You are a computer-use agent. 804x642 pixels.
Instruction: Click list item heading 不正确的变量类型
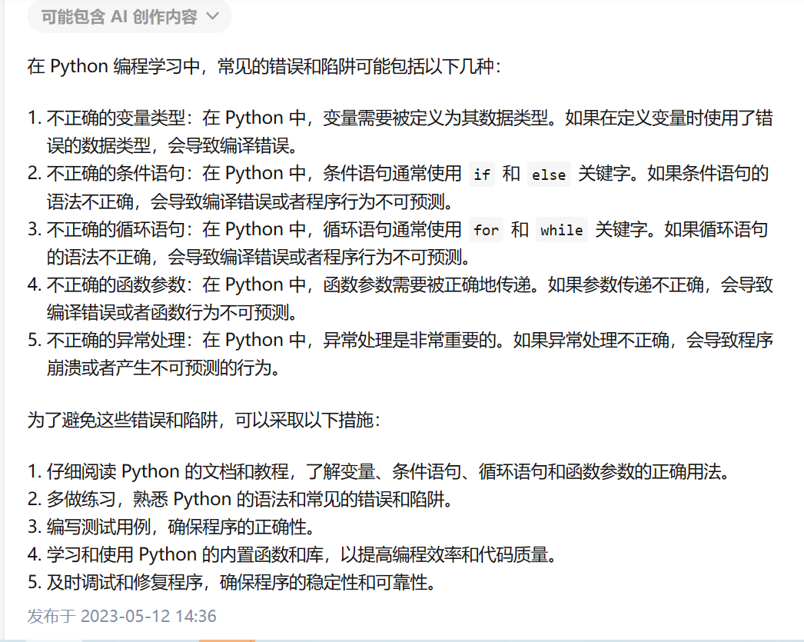point(116,118)
